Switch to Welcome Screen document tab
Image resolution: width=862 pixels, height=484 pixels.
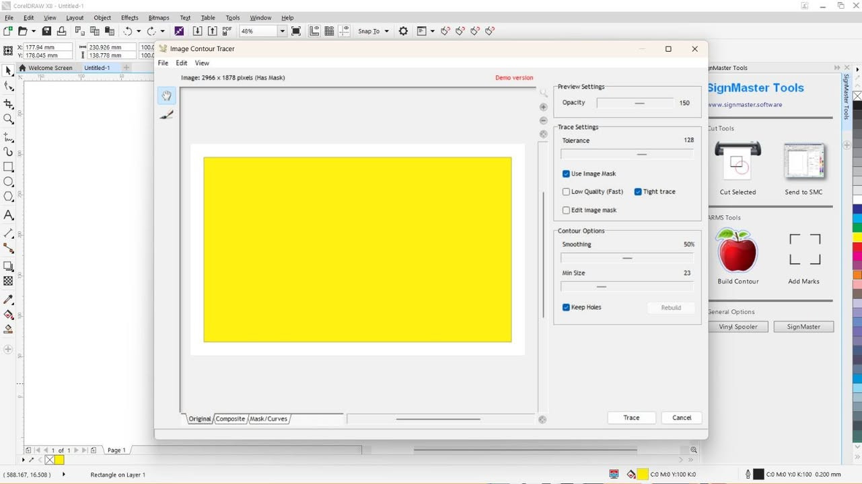point(46,68)
